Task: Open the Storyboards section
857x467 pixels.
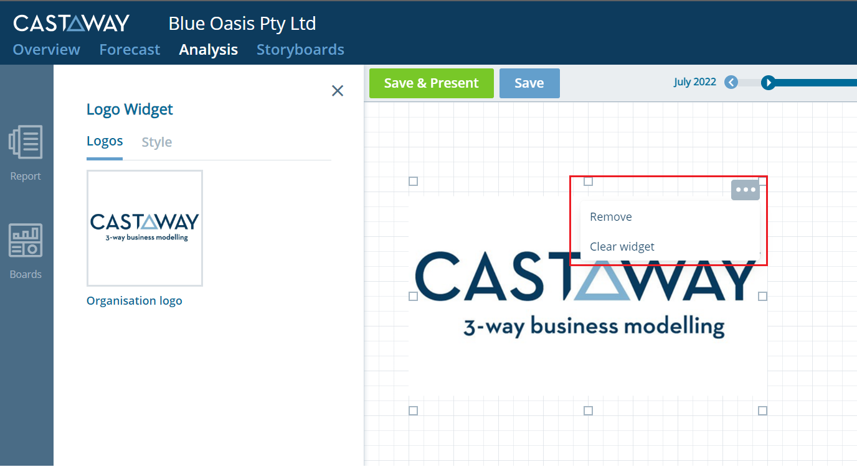Action: tap(301, 50)
